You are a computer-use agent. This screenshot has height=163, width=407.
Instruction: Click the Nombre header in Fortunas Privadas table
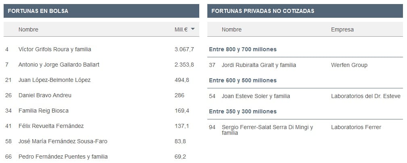(x=232, y=29)
